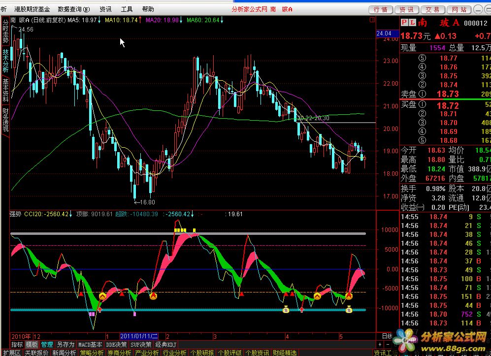Switch to the 基本资料 side tab
The width and height of the screenshot is (491, 356).
[x=5, y=90]
